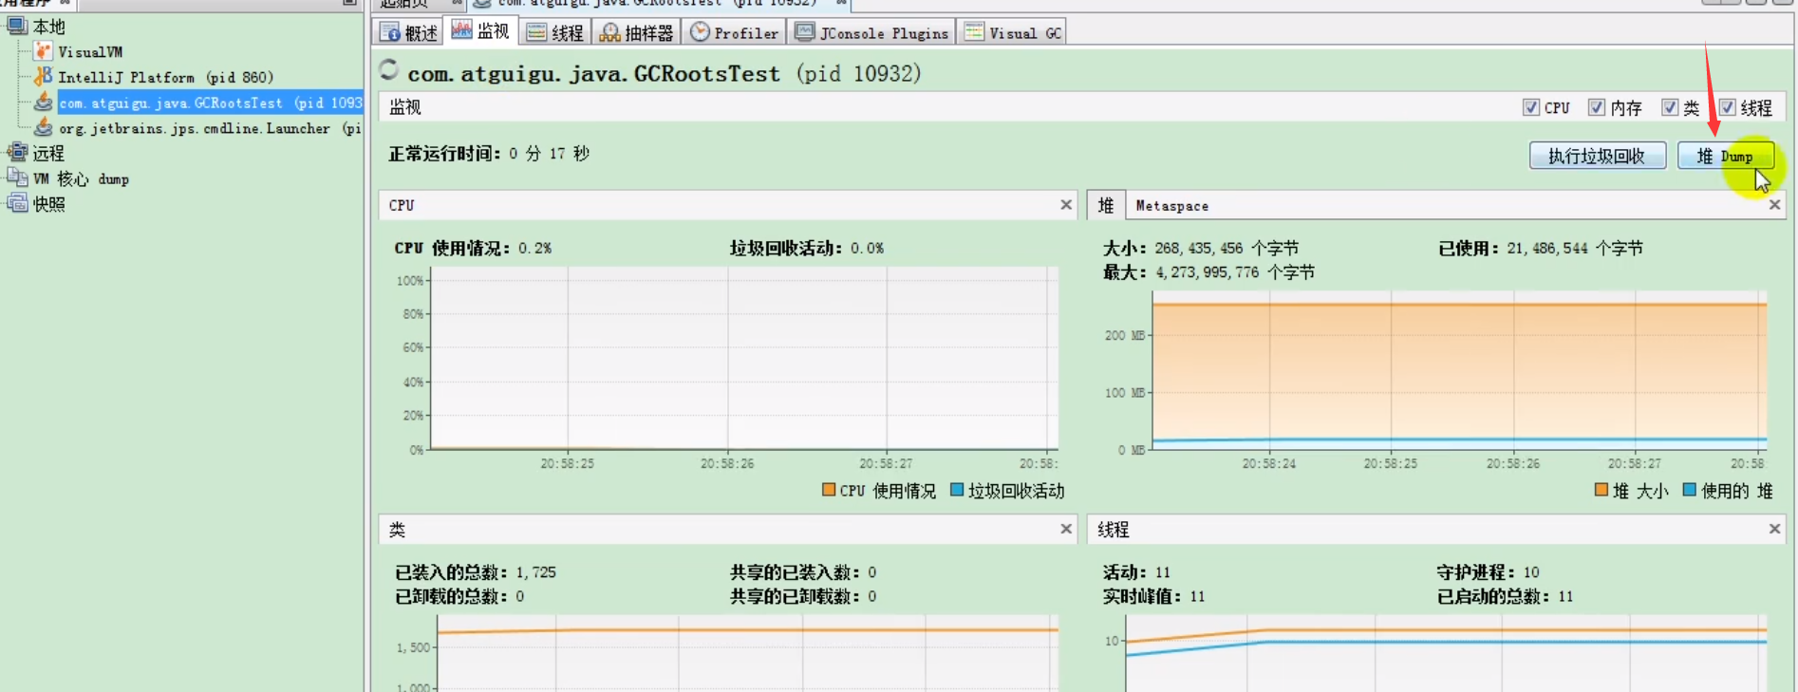Click the 实时峰值 11 value

click(x=1197, y=596)
